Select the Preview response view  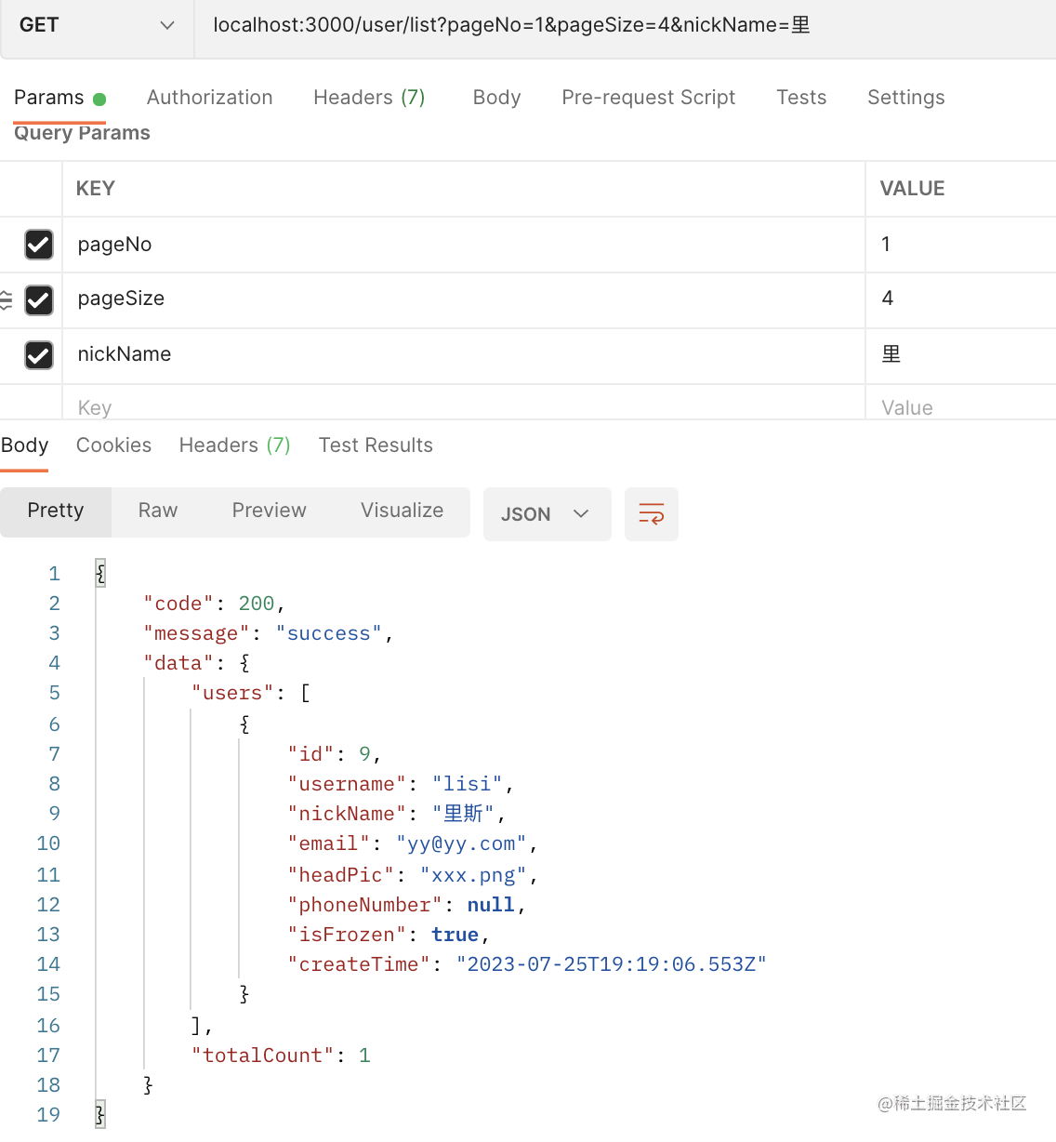[269, 511]
